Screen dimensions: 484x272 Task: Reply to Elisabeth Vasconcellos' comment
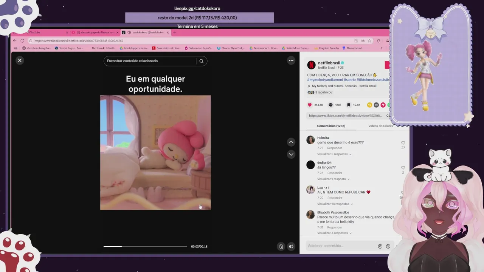(x=335, y=227)
